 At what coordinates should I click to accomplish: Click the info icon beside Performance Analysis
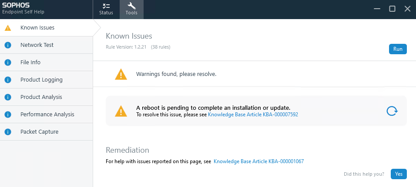7,115
